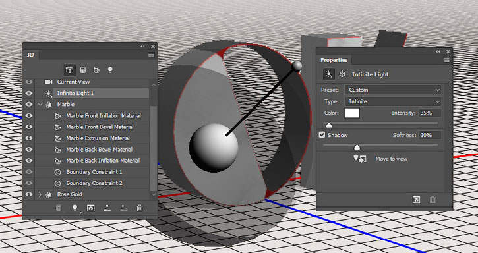Add new light from 3D panel bottom
The image size is (478, 253).
tap(75, 208)
